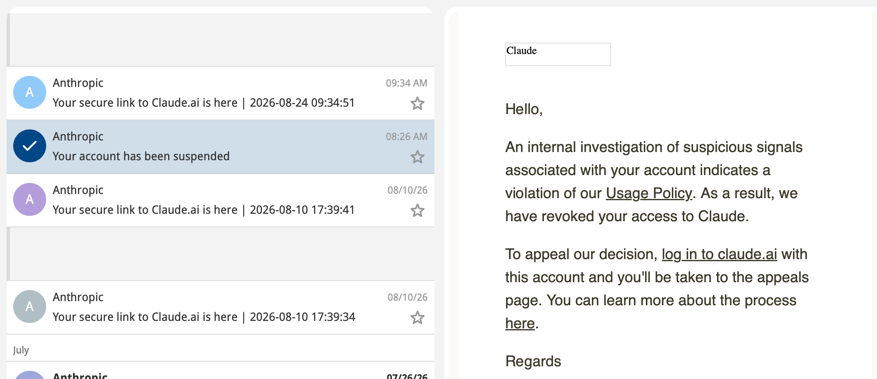Viewport: 877px width, 379px height.
Task: Select the purple avatar of 17:39:41 email
Action: point(30,199)
